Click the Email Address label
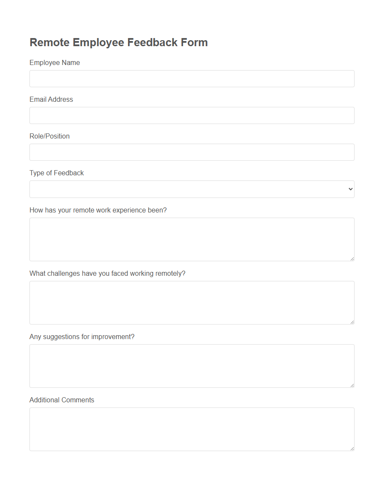Screen dimensions: 384x487 (x=51, y=99)
